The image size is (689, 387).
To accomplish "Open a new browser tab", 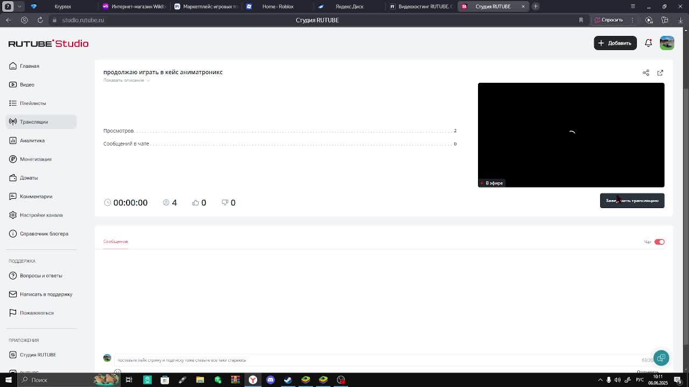I will [x=536, y=6].
